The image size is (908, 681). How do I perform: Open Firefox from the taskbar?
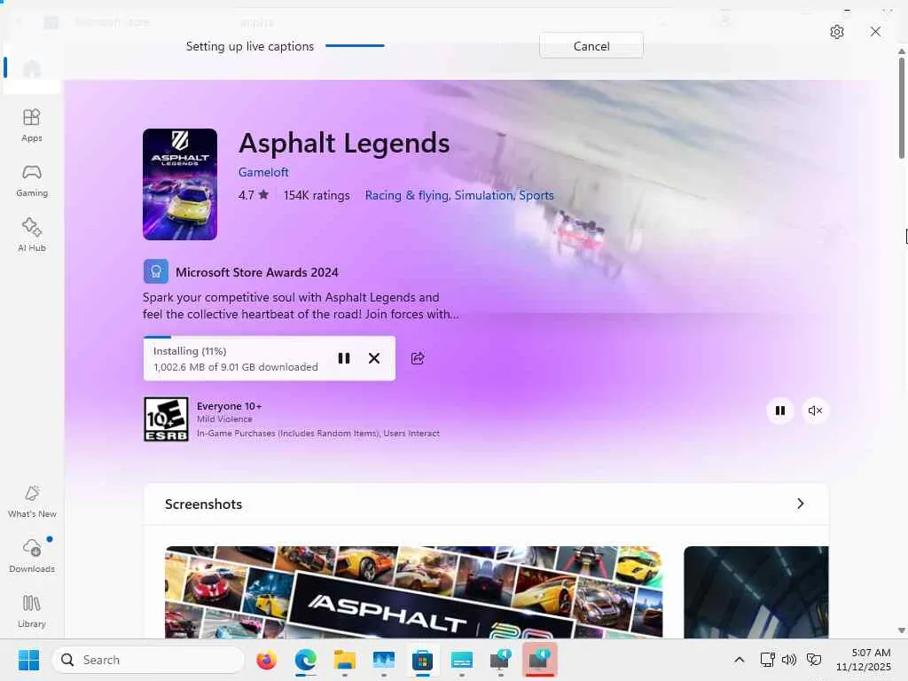point(266,660)
